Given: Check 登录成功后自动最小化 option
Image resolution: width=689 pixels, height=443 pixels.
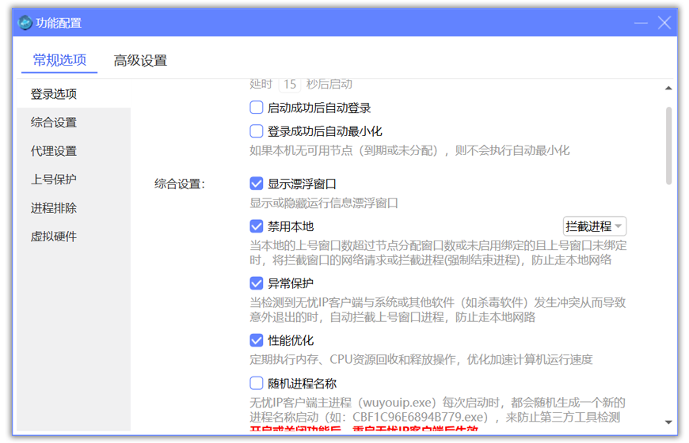Looking at the screenshot, I should [x=257, y=131].
